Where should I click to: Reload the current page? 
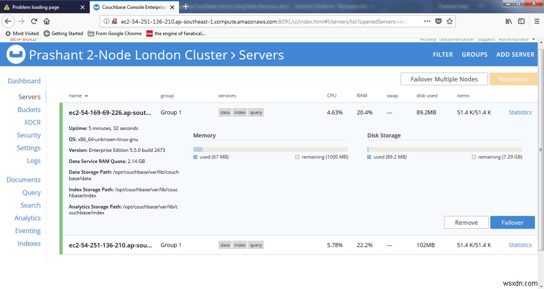coord(34,21)
